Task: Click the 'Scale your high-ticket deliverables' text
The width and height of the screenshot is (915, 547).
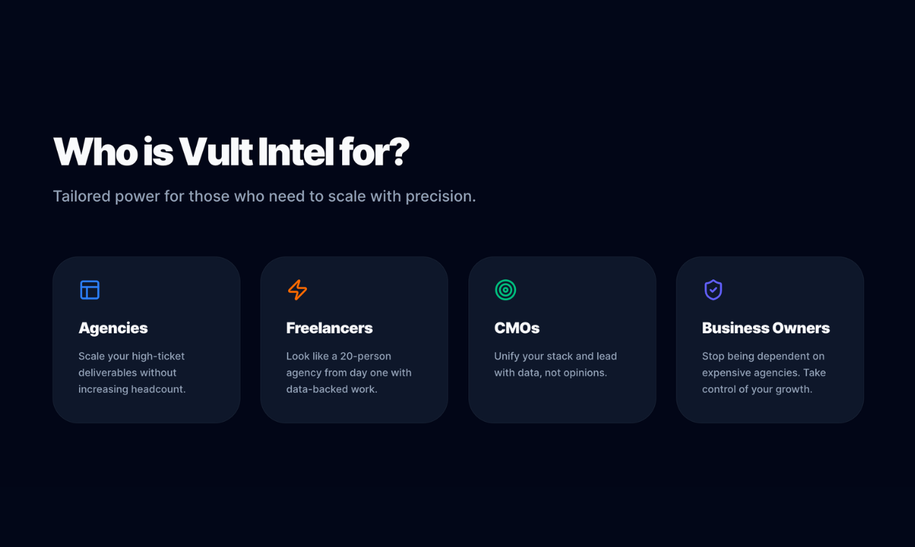Action: coord(131,372)
